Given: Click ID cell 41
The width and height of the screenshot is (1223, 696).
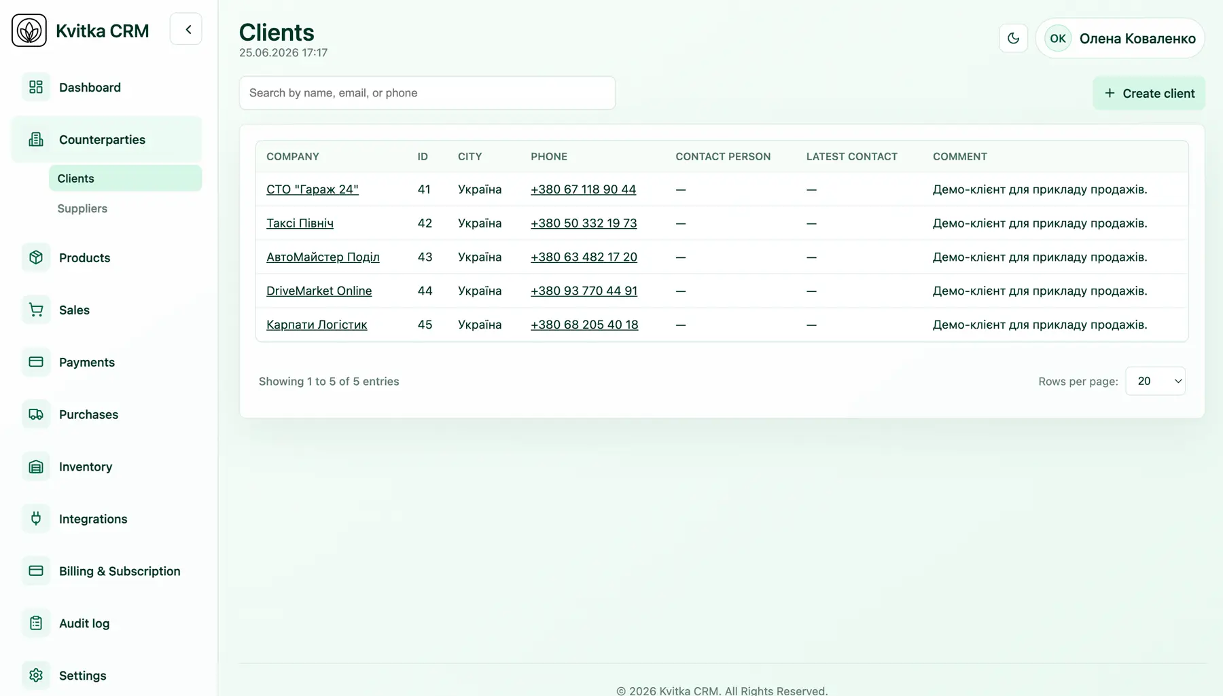Looking at the screenshot, I should tap(424, 189).
